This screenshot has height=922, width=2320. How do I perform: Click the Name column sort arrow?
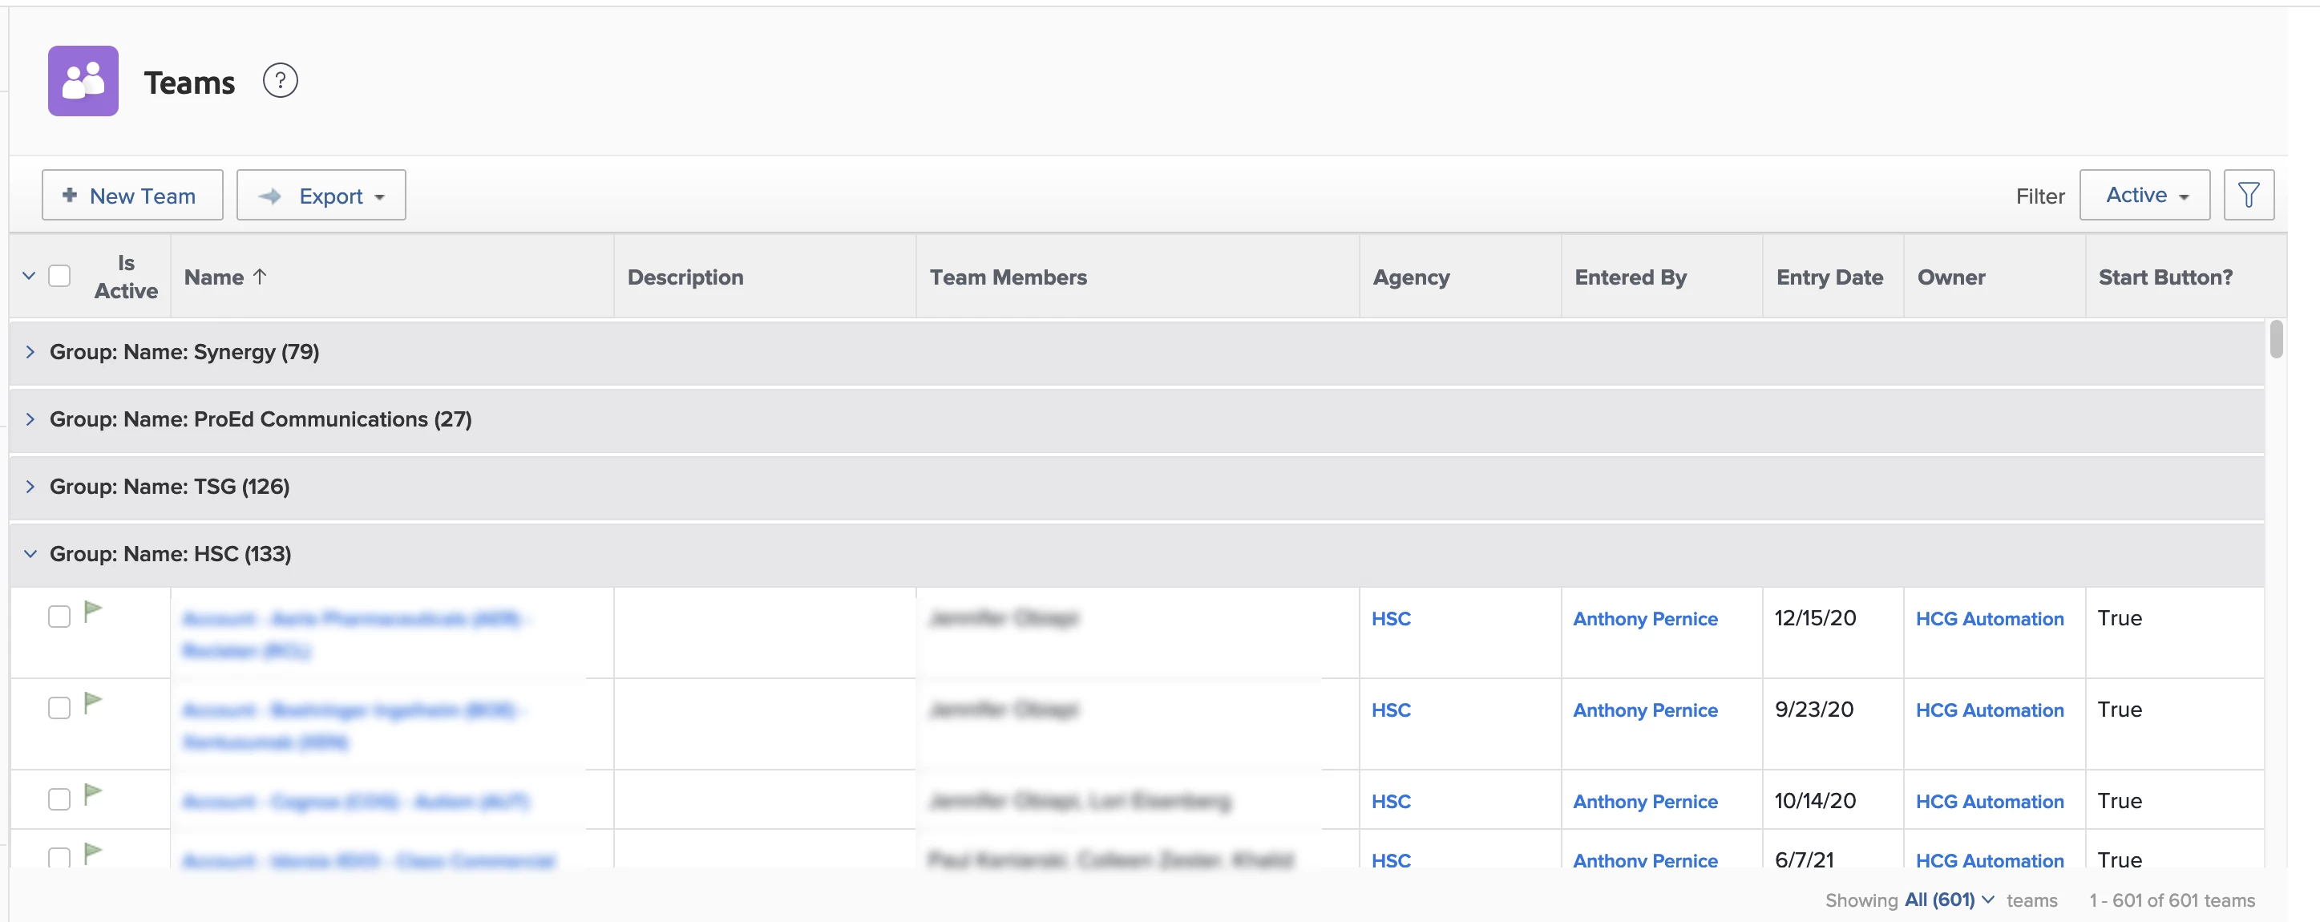(x=261, y=277)
